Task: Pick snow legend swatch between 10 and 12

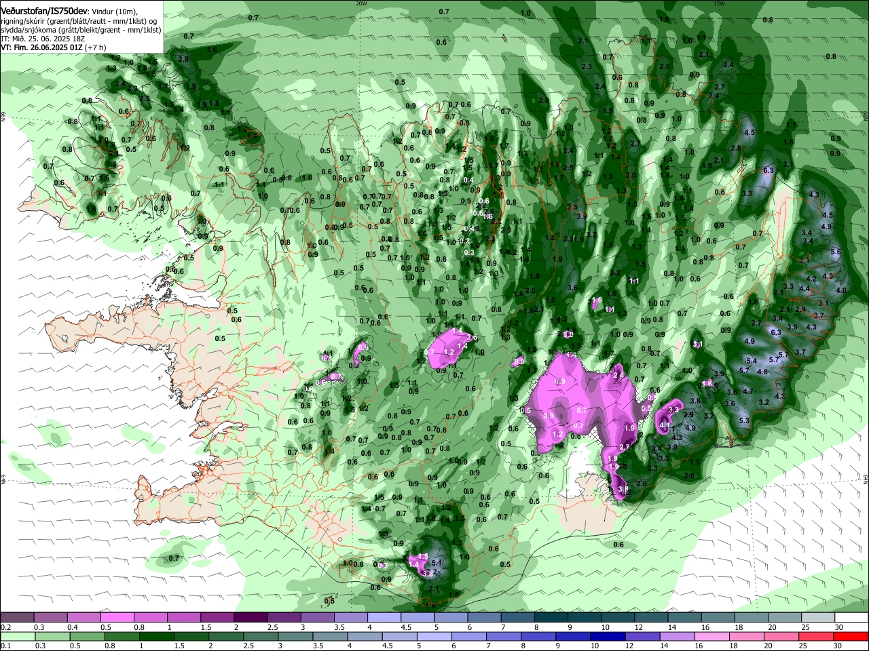Action: [x=617, y=618]
